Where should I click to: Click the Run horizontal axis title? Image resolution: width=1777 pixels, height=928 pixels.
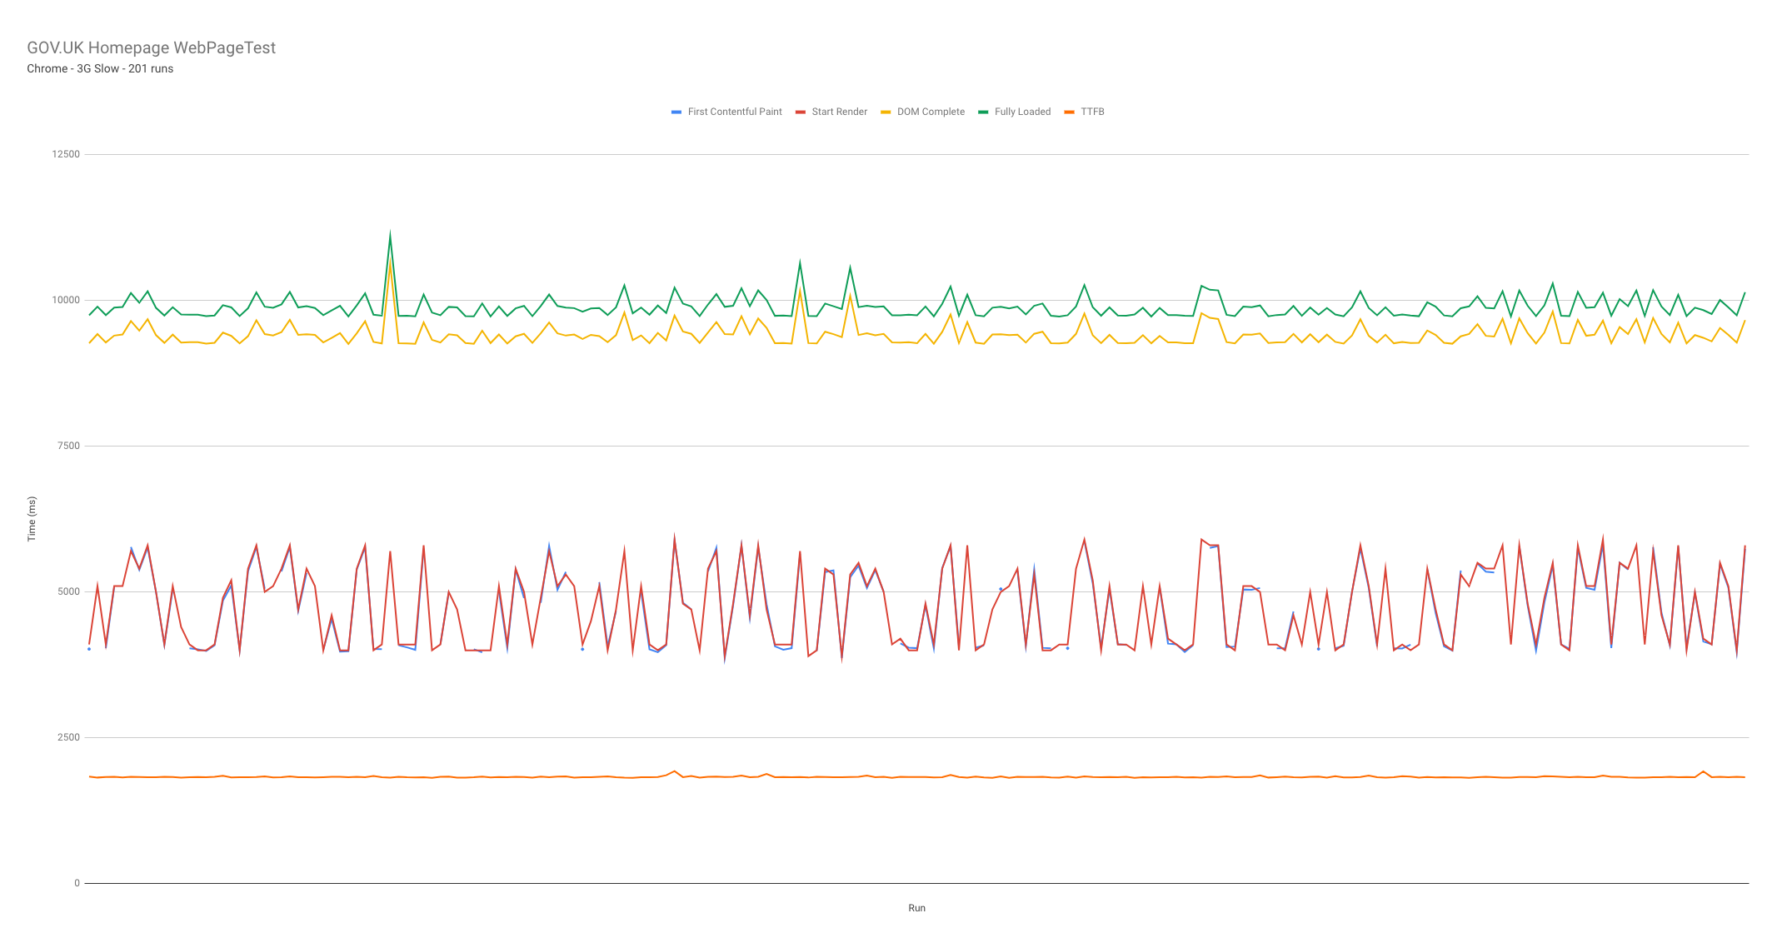916,908
